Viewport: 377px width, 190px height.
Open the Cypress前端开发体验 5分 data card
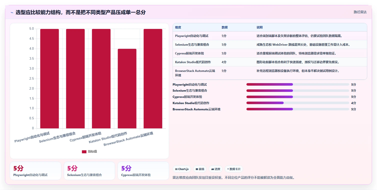(143, 171)
